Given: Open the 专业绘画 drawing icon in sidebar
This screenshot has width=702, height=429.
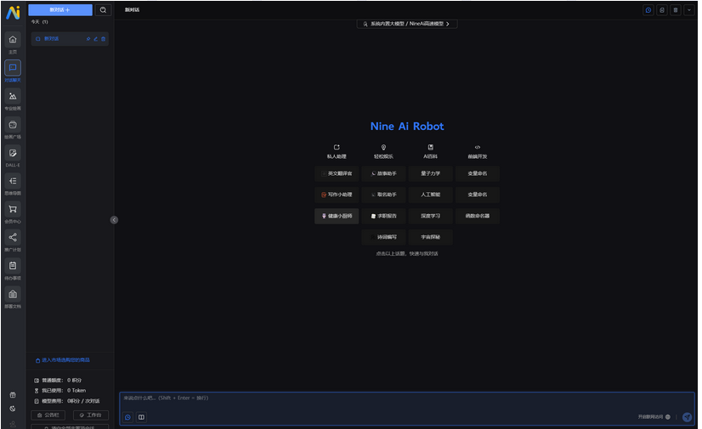Looking at the screenshot, I should point(13,96).
